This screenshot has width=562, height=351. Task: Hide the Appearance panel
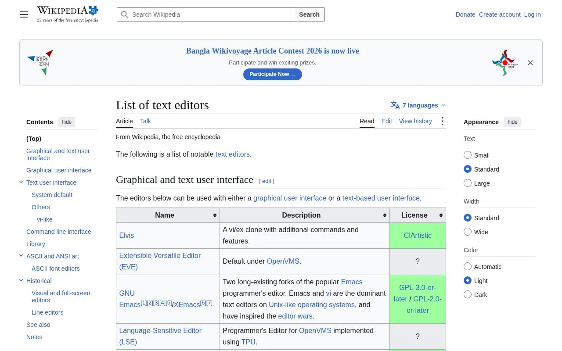512,122
